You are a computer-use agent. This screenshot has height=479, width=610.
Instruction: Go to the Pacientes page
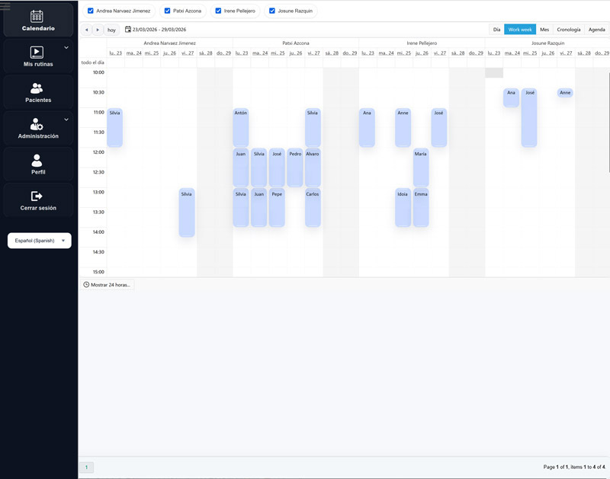(37, 93)
